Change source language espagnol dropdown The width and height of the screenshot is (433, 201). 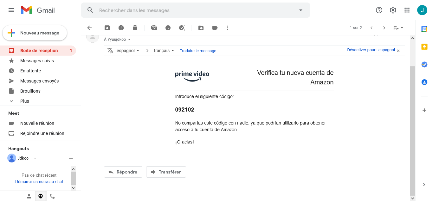coord(128,51)
